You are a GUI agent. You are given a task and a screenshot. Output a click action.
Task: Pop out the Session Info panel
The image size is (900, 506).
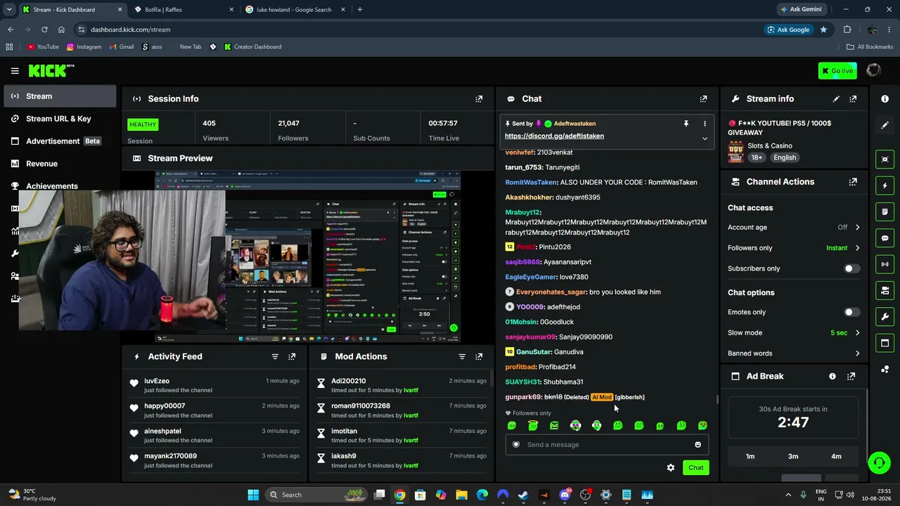coord(479,99)
